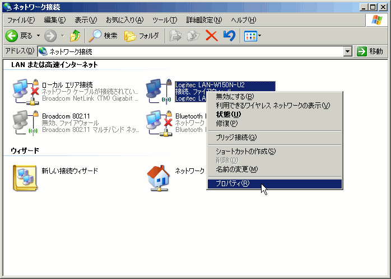Image resolution: width=391 pixels, height=279 pixels.
Task: Choose ショートカットの作成(S) in context menu
Action: click(x=274, y=151)
